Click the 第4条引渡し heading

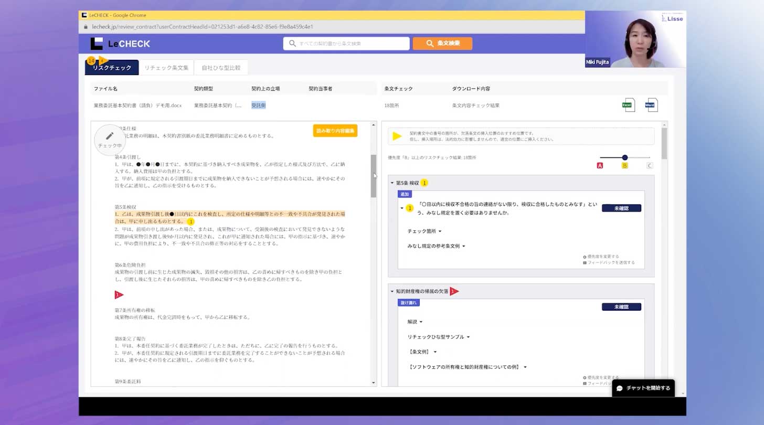(128, 157)
